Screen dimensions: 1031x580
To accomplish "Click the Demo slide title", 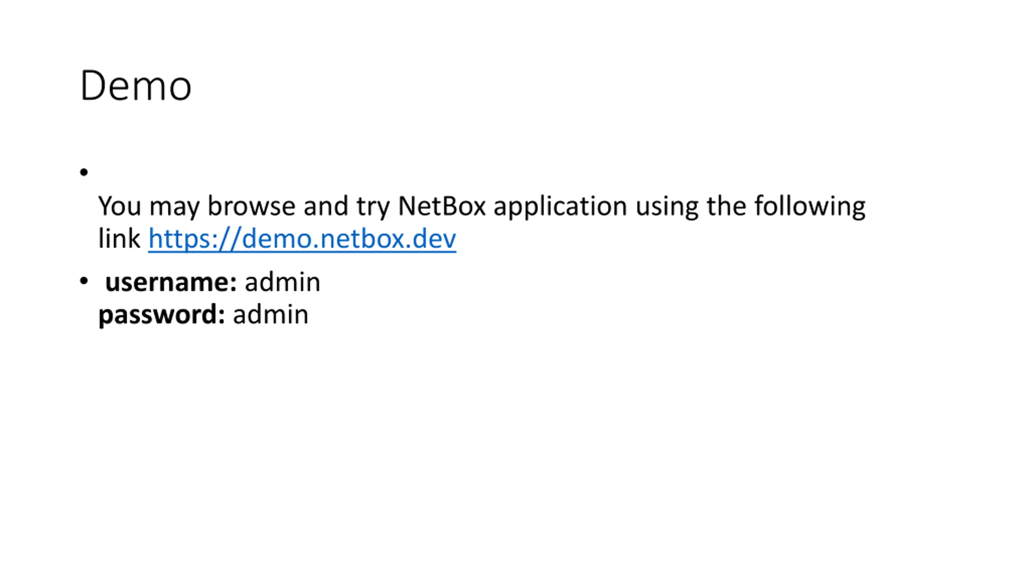I will 136,85.
